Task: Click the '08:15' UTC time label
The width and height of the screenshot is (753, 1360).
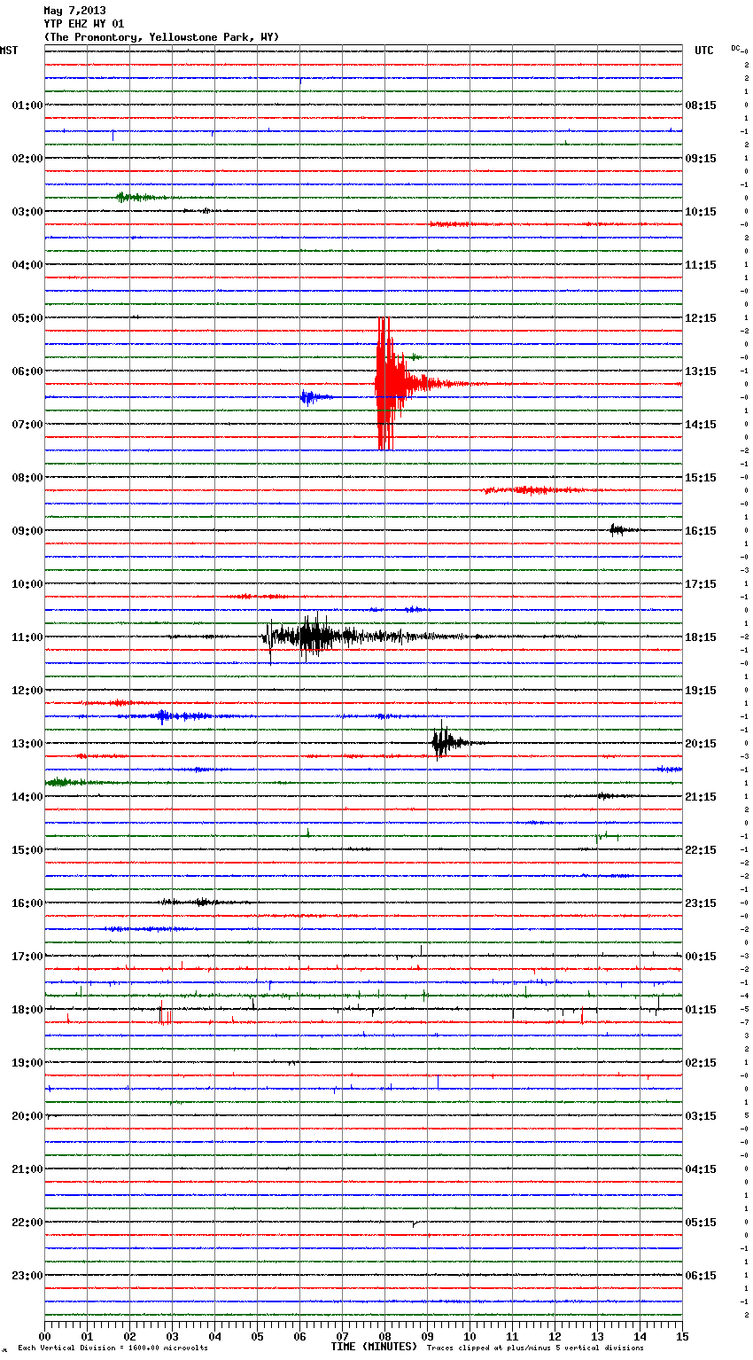Action: click(x=701, y=106)
